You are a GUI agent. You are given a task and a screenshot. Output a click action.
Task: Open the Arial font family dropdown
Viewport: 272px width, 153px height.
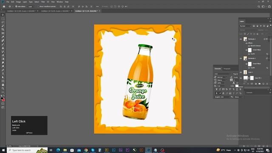point(222,74)
